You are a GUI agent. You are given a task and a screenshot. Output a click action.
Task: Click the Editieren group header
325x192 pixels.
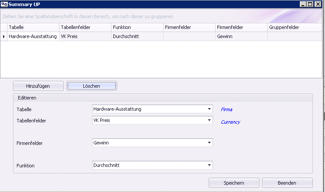[x=163, y=98]
